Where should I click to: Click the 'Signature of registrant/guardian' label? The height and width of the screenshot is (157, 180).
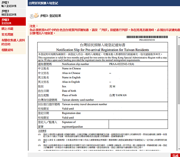click(72, 124)
